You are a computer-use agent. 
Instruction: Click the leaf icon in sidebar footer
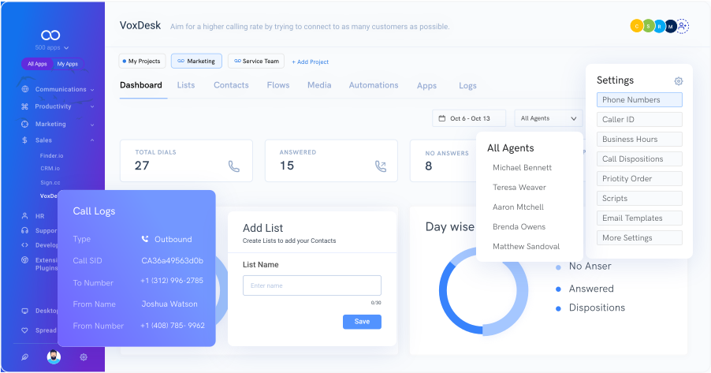24,357
